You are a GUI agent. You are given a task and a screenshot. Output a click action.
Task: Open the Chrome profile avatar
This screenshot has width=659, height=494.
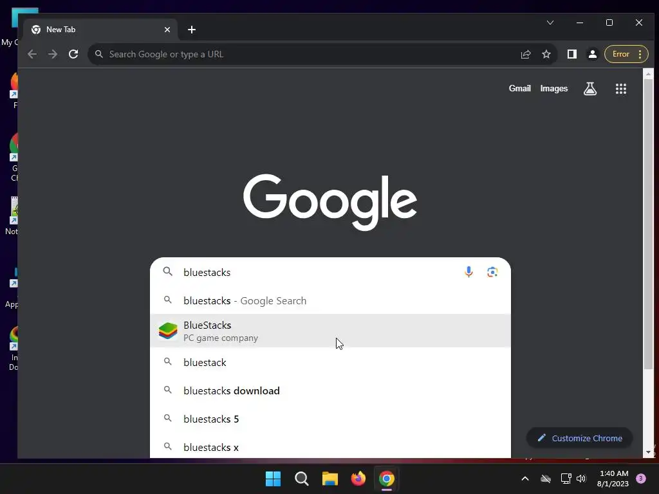pos(593,54)
